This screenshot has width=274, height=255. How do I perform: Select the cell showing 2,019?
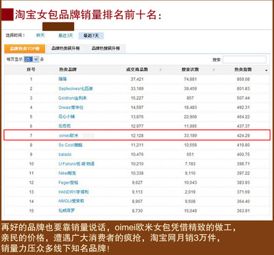[x=190, y=192]
